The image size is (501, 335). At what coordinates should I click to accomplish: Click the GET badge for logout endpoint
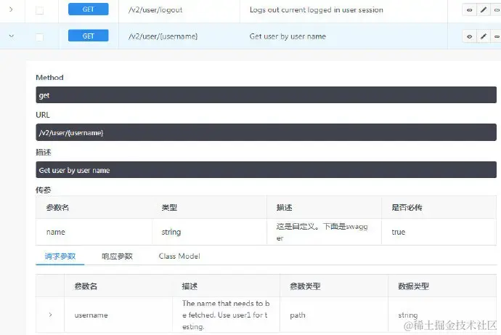[88, 9]
